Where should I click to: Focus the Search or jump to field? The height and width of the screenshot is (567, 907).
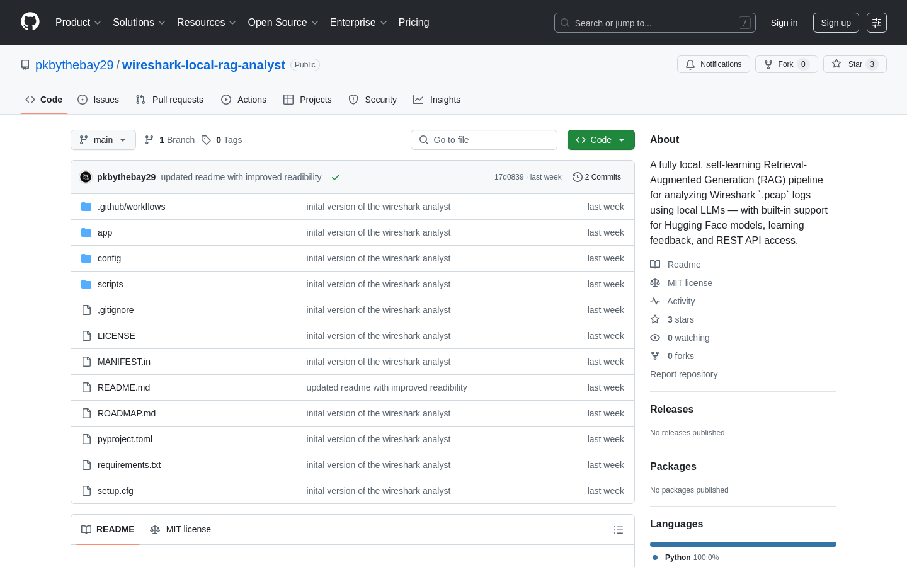pyautogui.click(x=655, y=23)
